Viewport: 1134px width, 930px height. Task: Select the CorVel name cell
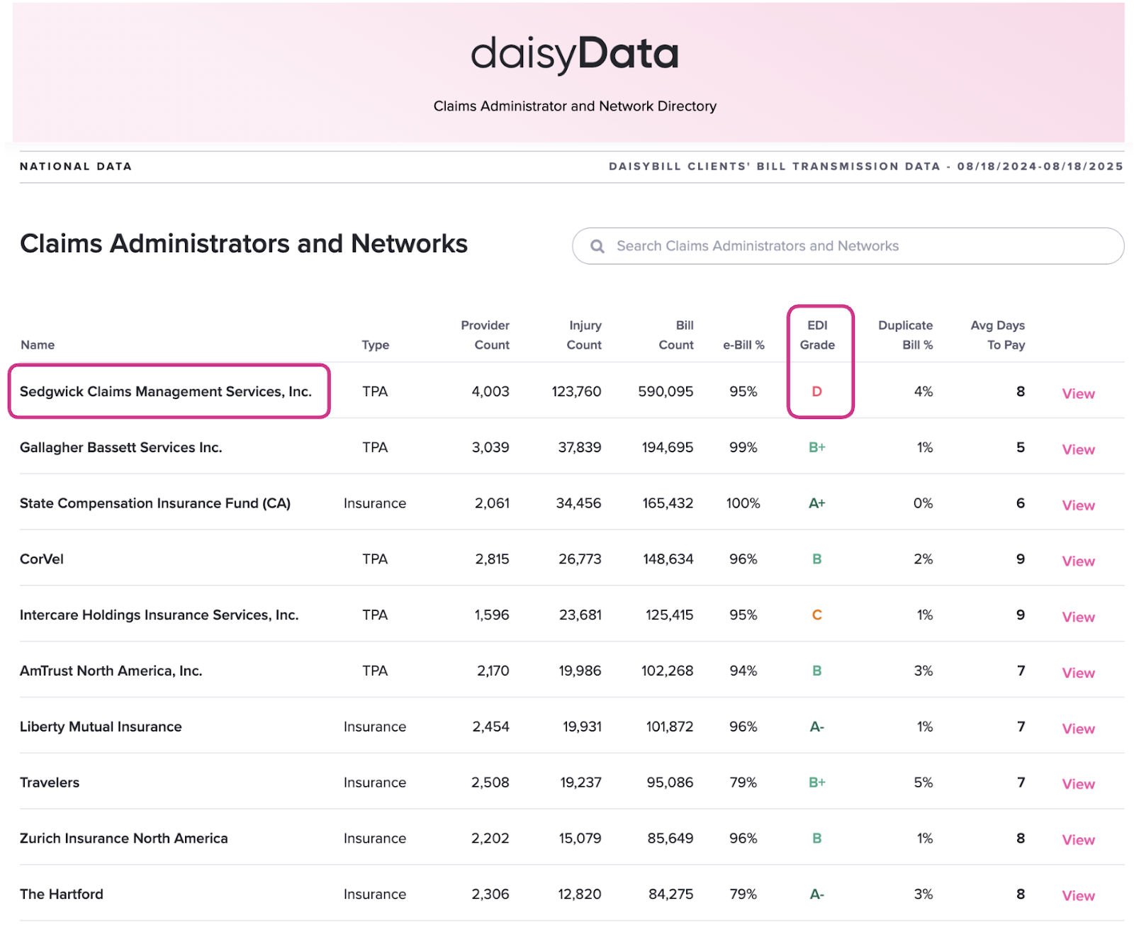42,559
